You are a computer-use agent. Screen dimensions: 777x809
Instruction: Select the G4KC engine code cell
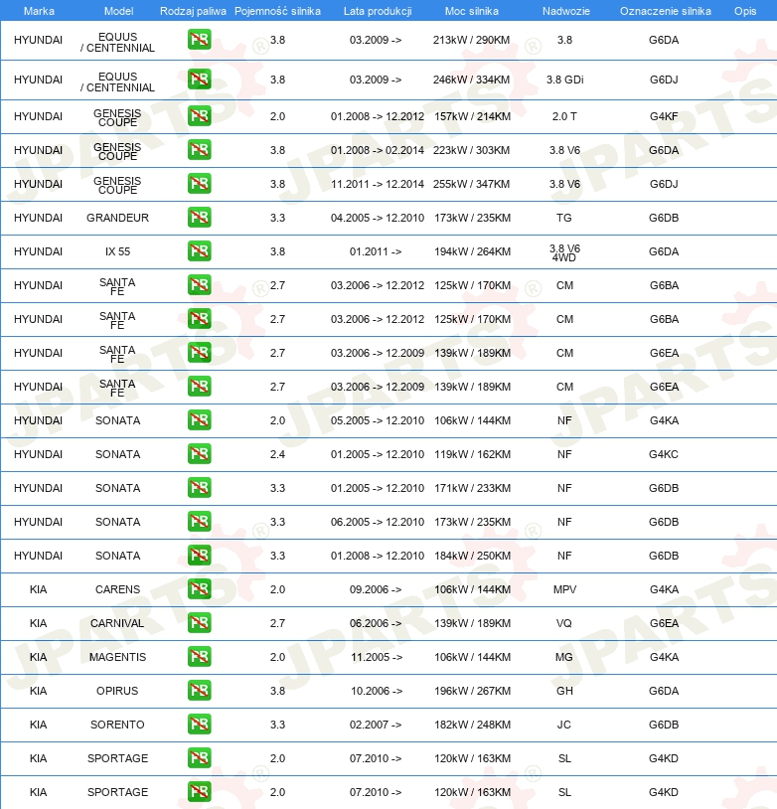pos(664,454)
